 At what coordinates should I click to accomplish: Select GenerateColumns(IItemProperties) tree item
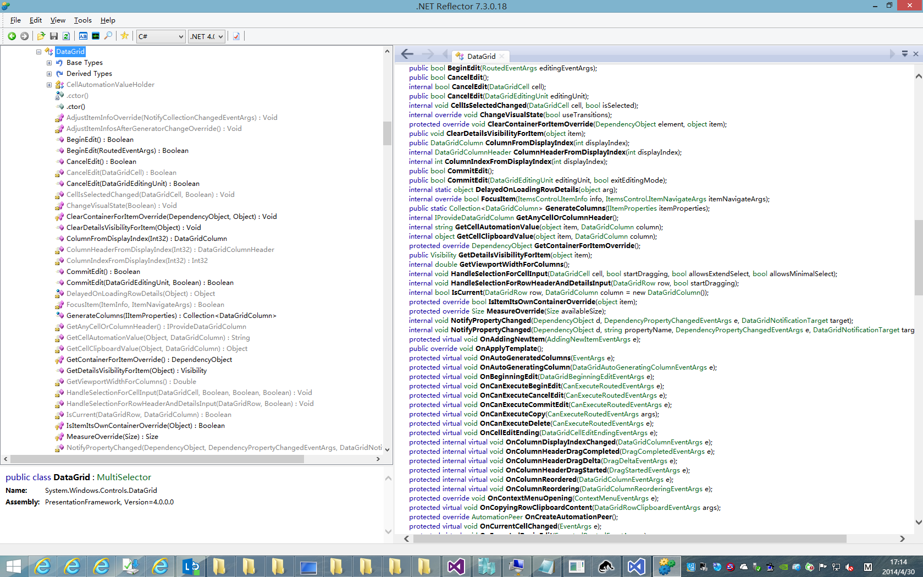pyautogui.click(x=172, y=316)
